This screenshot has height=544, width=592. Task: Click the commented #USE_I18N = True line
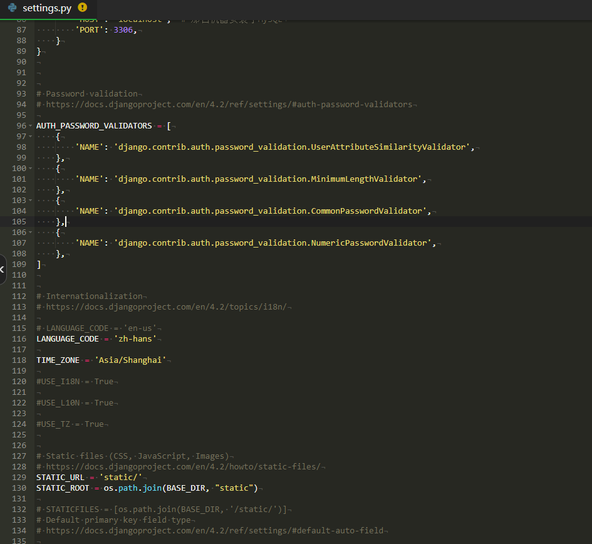point(75,382)
